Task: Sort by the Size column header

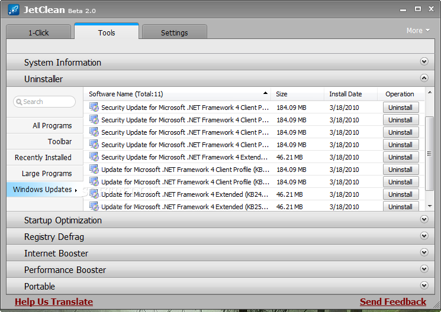Action: pos(298,94)
